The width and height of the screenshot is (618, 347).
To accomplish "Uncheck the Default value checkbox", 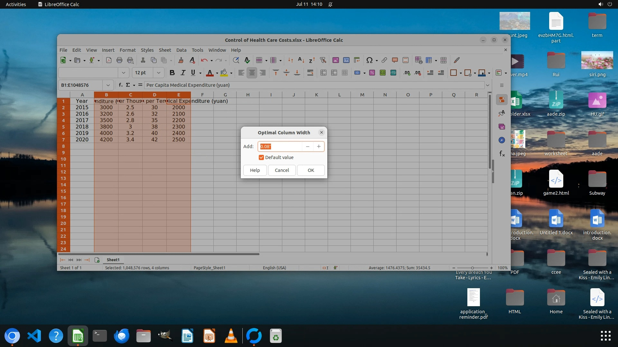I will click(x=261, y=157).
